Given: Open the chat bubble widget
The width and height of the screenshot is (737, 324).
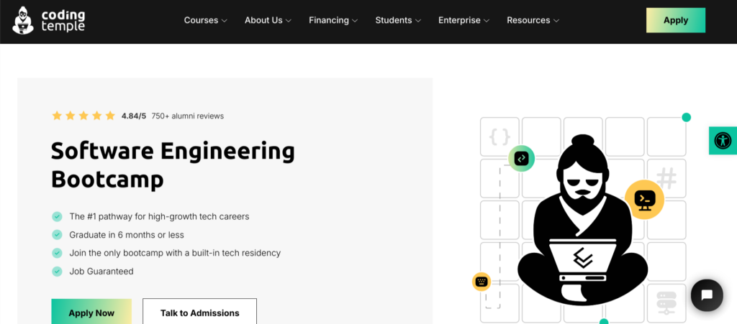Looking at the screenshot, I should (706, 295).
